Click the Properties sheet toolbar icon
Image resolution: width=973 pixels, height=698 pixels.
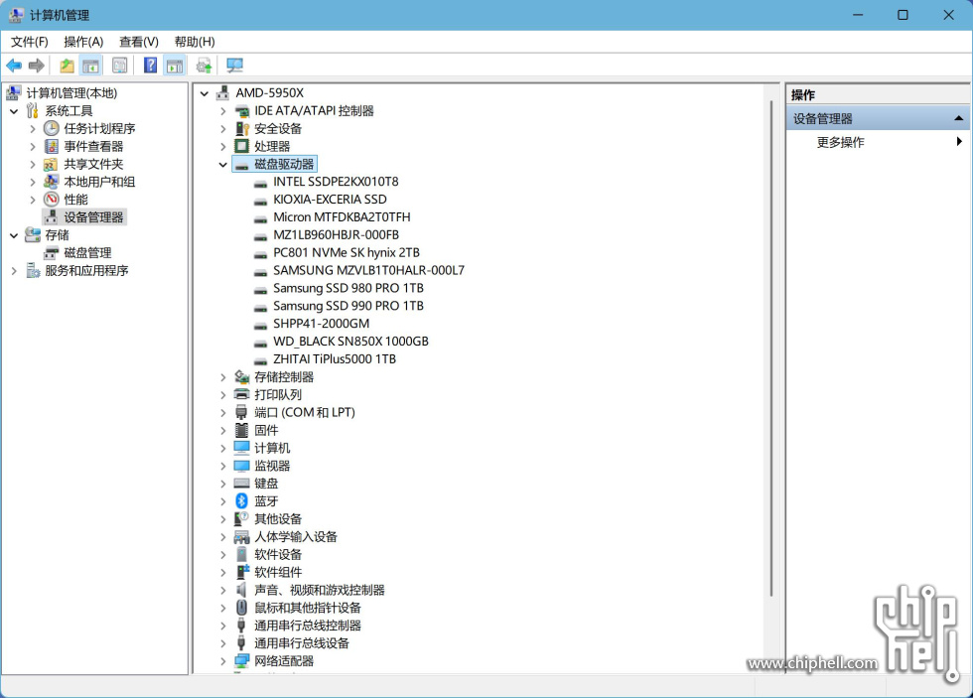tap(120, 66)
